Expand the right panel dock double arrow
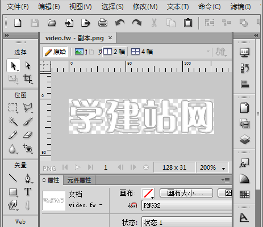This screenshot has height=227, width=263. click(x=256, y=35)
